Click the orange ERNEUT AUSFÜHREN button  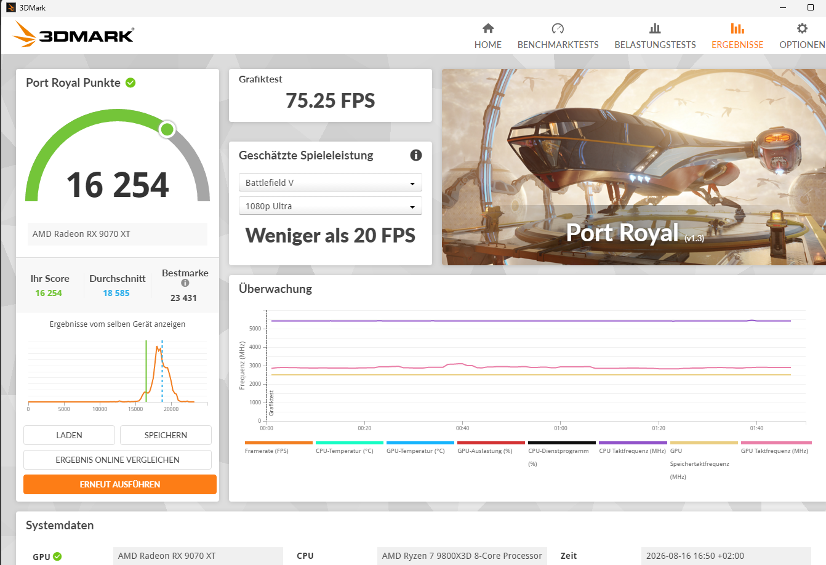[x=120, y=484]
